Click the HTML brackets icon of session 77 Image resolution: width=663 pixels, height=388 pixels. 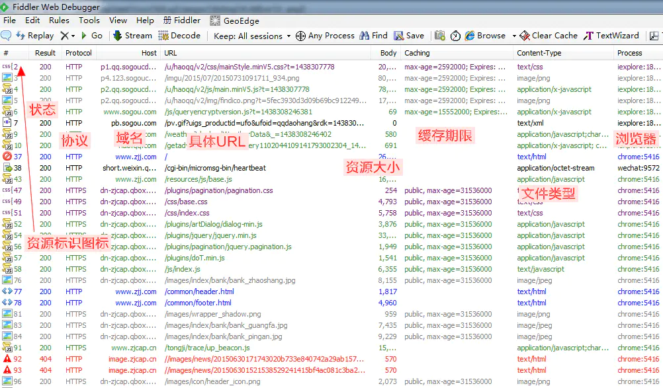(x=7, y=291)
